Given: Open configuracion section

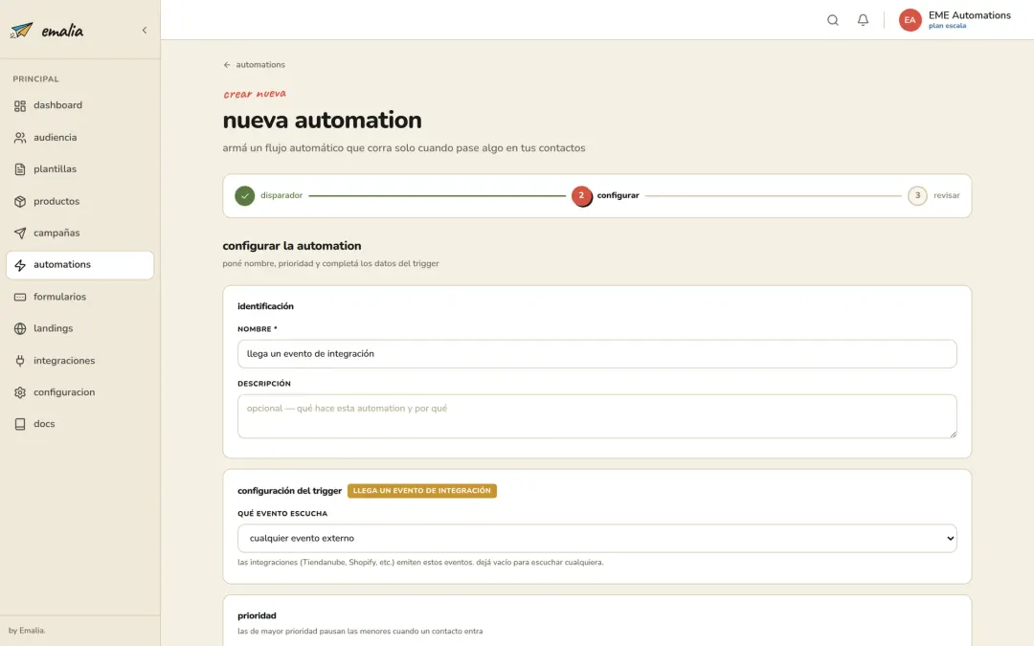Looking at the screenshot, I should point(79,392).
